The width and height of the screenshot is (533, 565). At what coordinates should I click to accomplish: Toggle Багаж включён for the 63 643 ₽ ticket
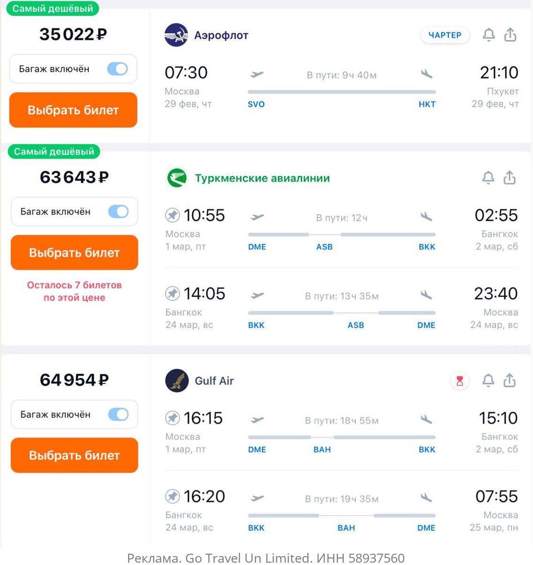tap(118, 212)
